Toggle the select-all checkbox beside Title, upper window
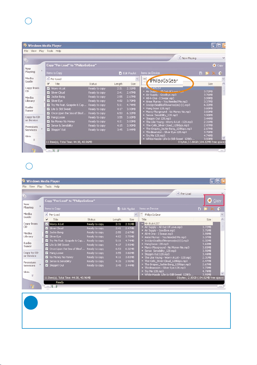257x365 pixels. [x=48, y=84]
